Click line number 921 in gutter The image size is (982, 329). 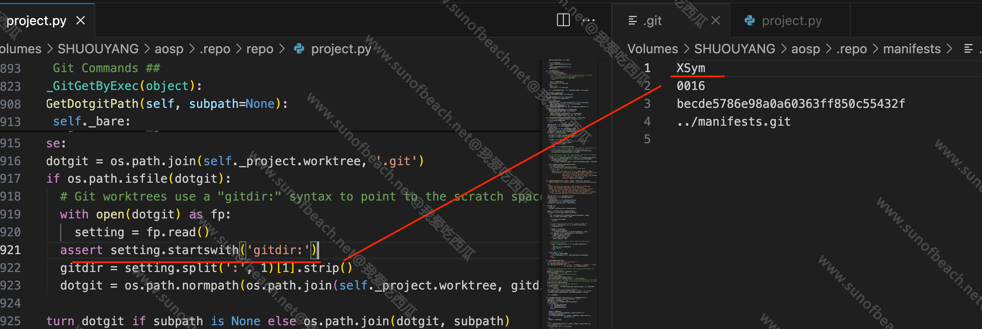pyautogui.click(x=11, y=250)
